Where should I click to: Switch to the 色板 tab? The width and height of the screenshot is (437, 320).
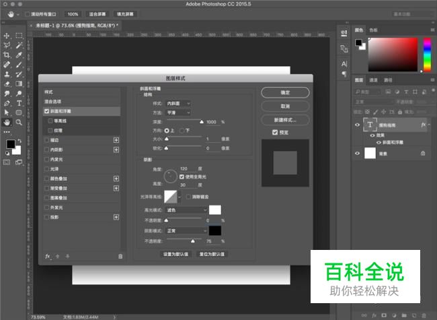coord(373,30)
